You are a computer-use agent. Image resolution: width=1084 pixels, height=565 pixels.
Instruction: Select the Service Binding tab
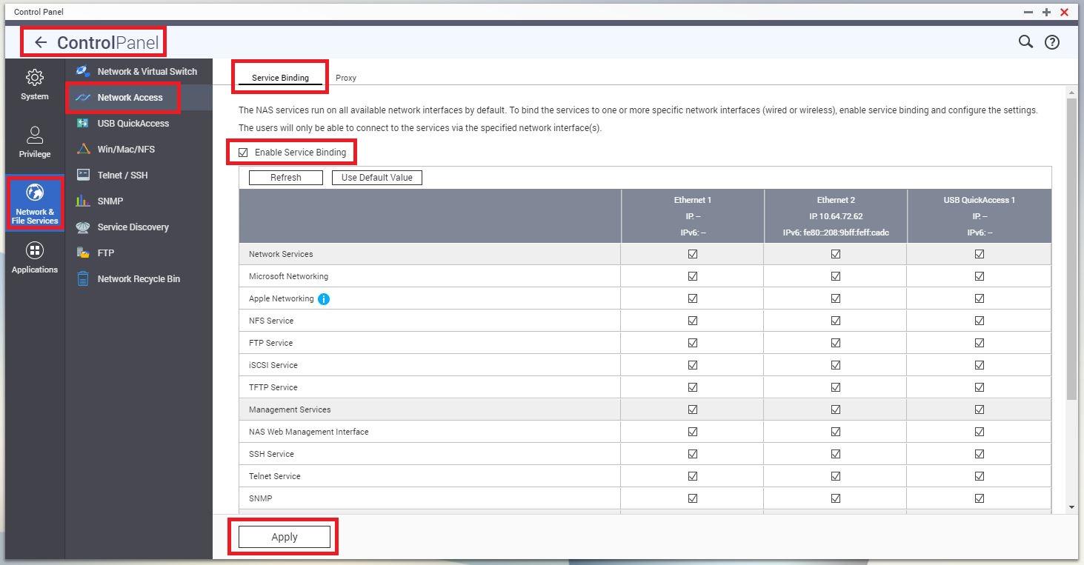[x=280, y=78]
